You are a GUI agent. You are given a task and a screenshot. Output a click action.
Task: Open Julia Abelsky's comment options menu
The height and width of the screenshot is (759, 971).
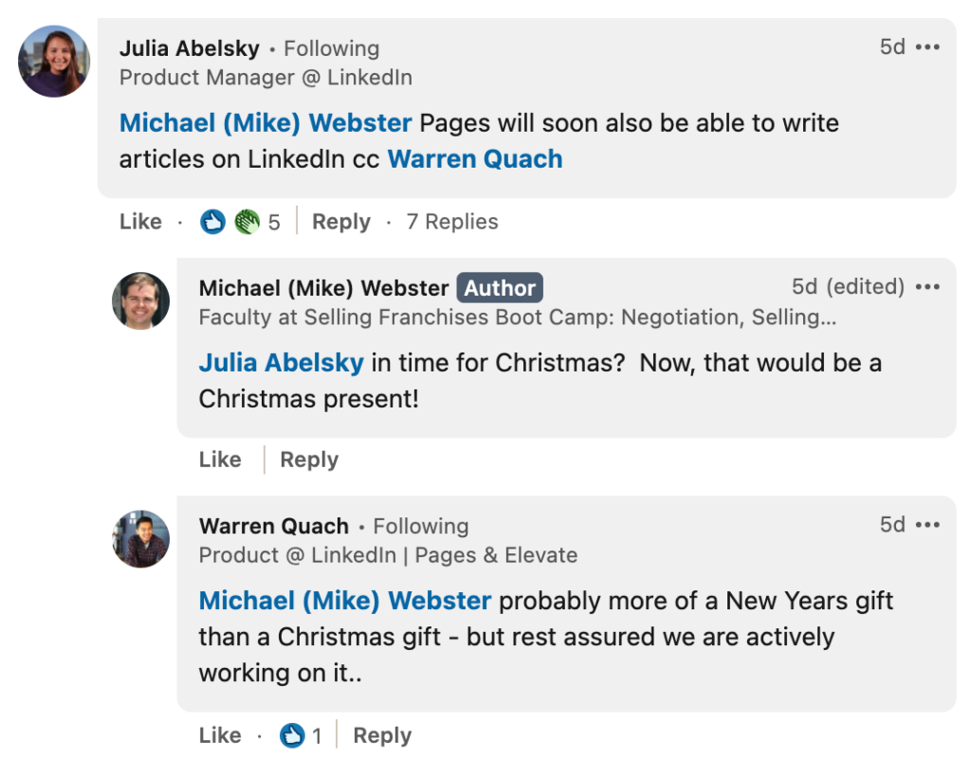pyautogui.click(x=927, y=47)
